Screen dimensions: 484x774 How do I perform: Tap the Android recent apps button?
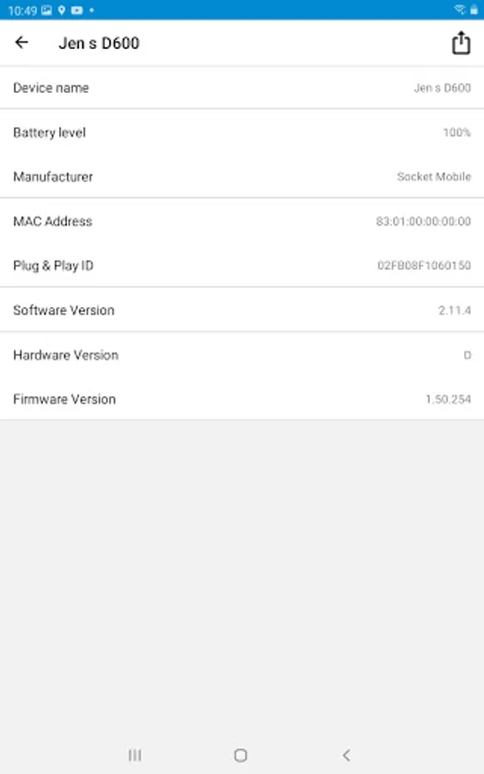(x=135, y=755)
